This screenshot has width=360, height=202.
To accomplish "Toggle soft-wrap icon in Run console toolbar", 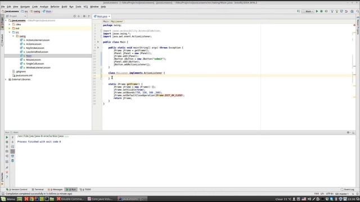I will pos(12,146).
